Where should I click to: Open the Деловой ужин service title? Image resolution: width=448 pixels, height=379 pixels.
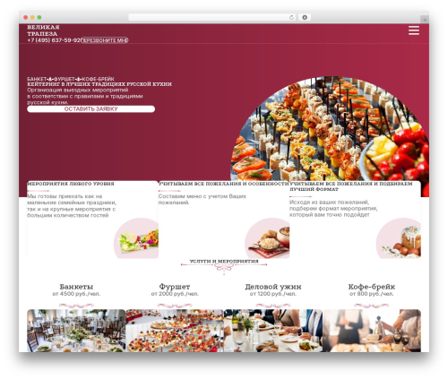tap(273, 287)
